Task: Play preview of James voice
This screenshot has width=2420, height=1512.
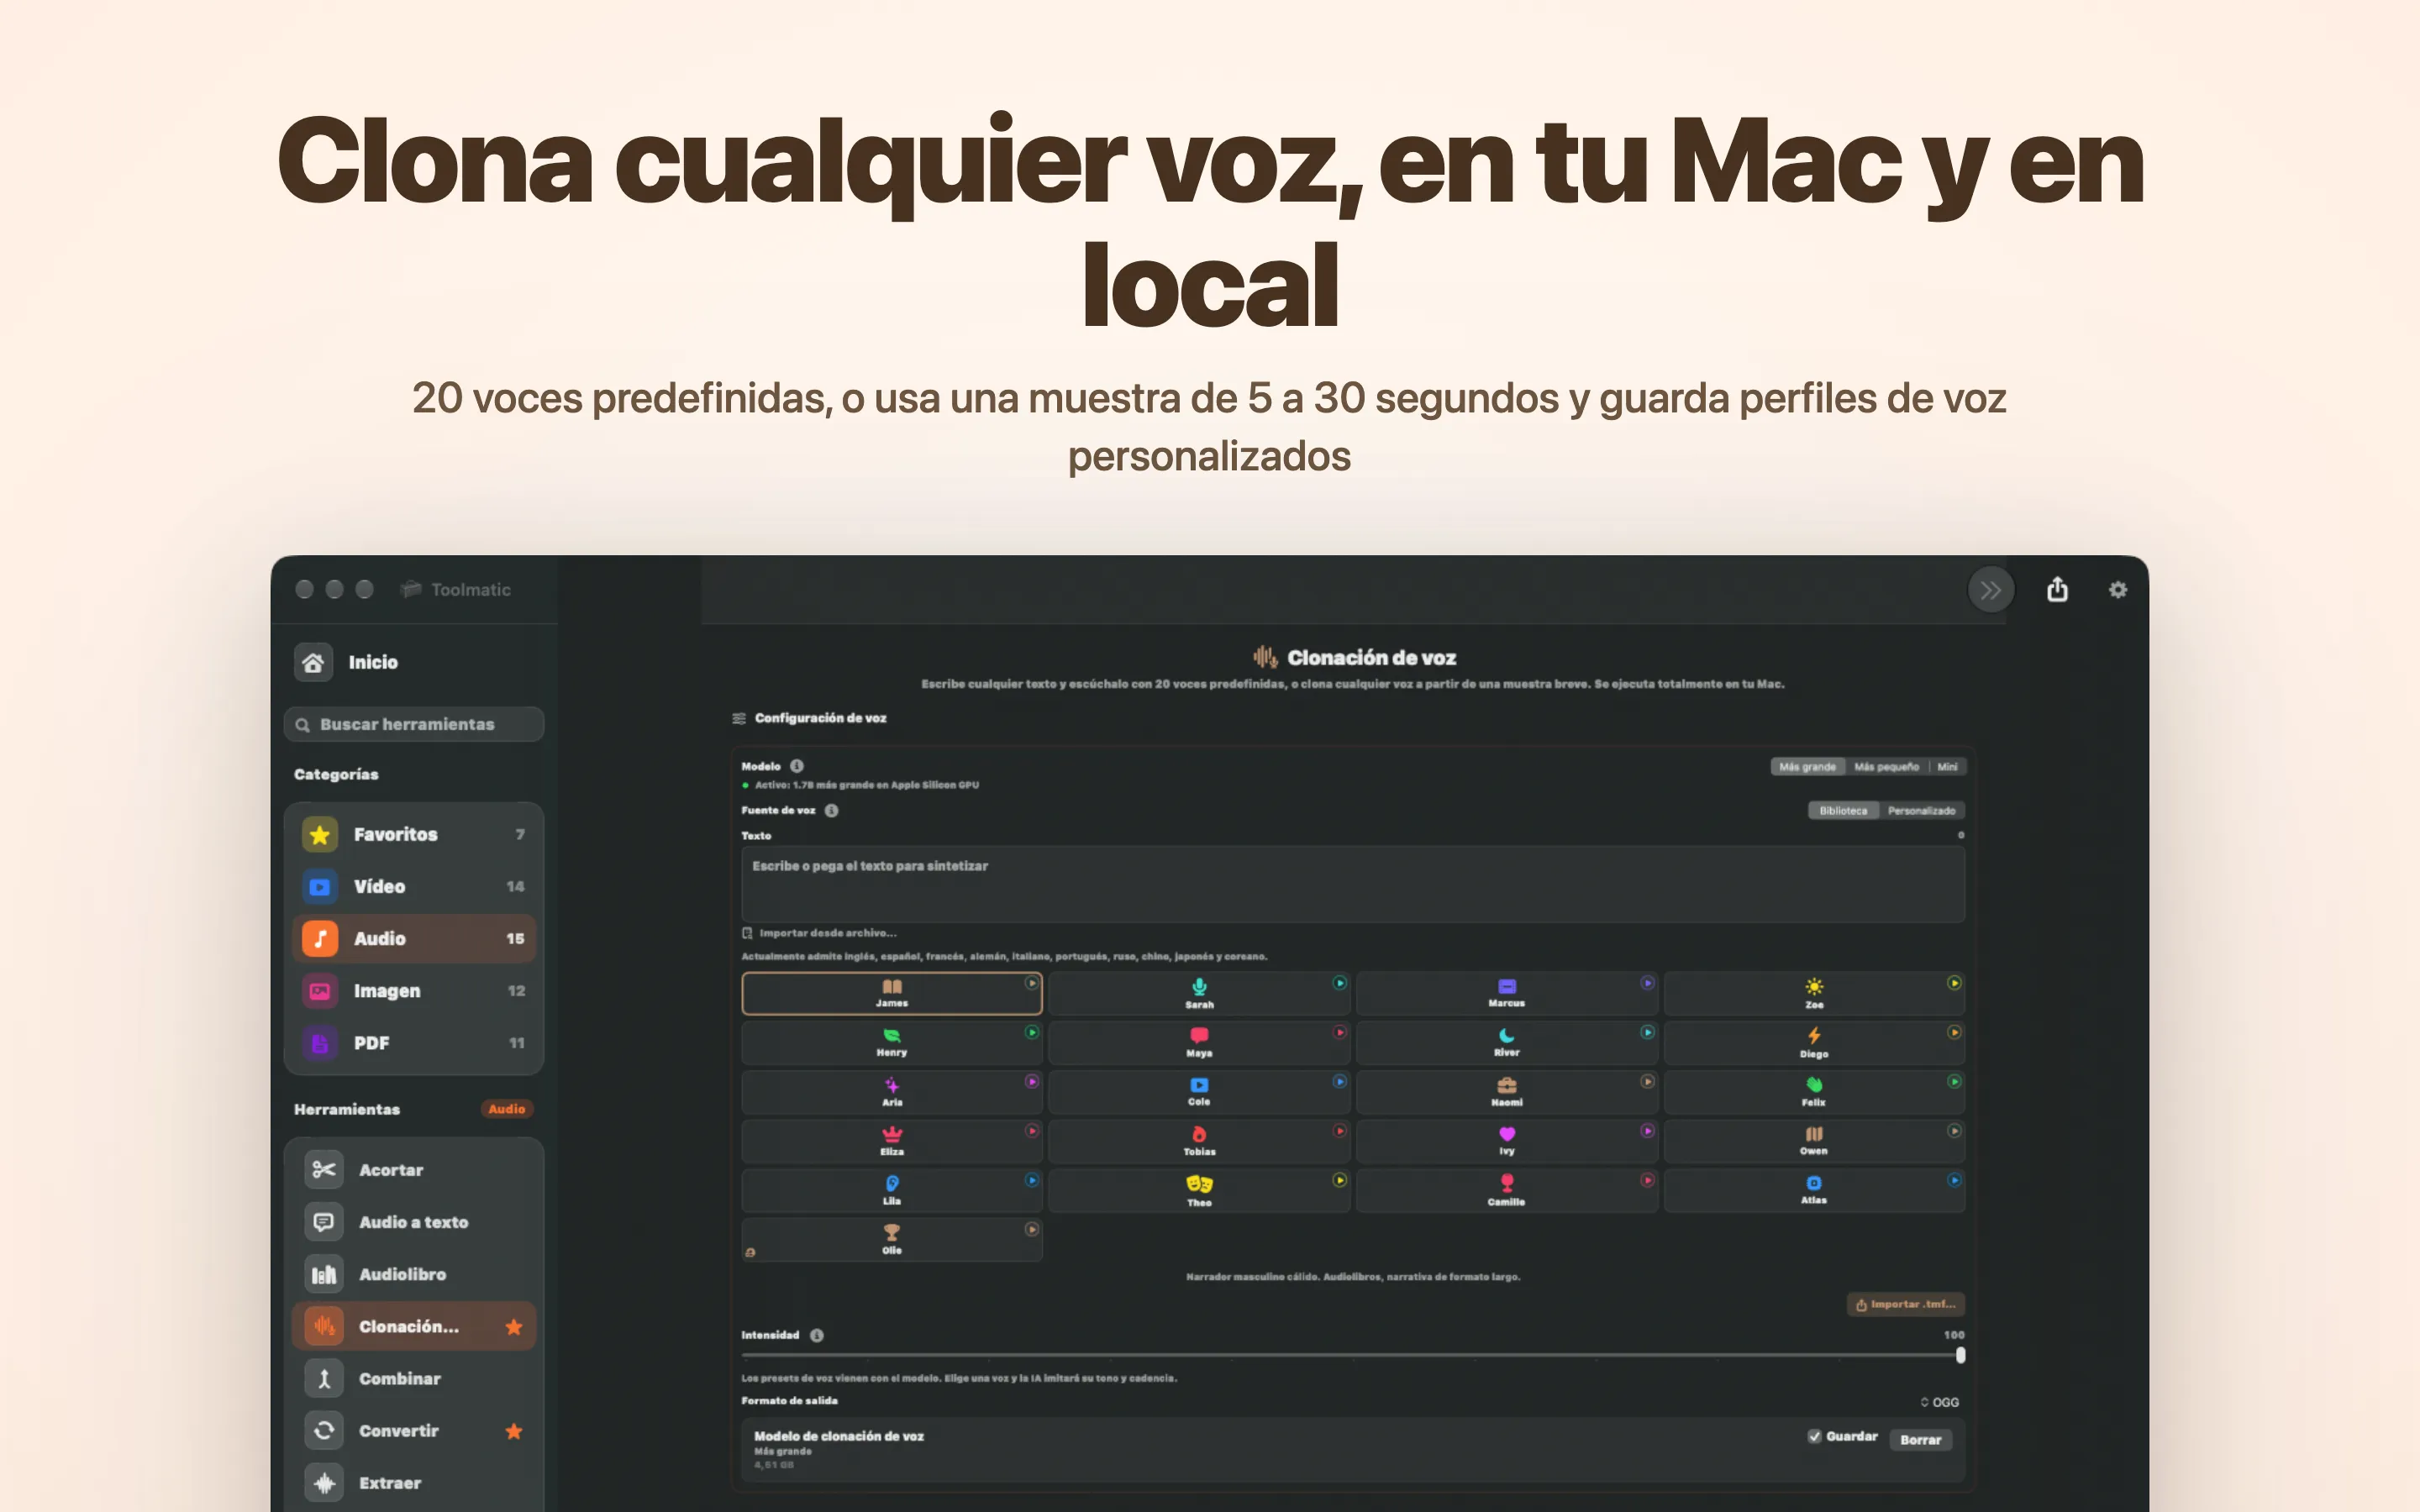Action: point(1031,983)
